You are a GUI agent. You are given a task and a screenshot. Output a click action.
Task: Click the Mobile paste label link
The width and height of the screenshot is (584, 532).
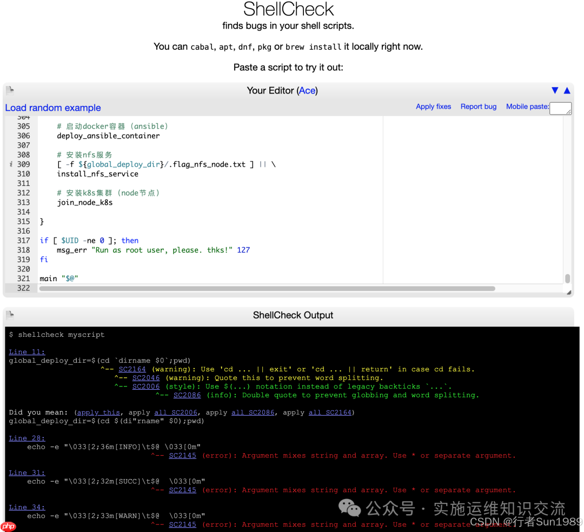click(x=527, y=107)
